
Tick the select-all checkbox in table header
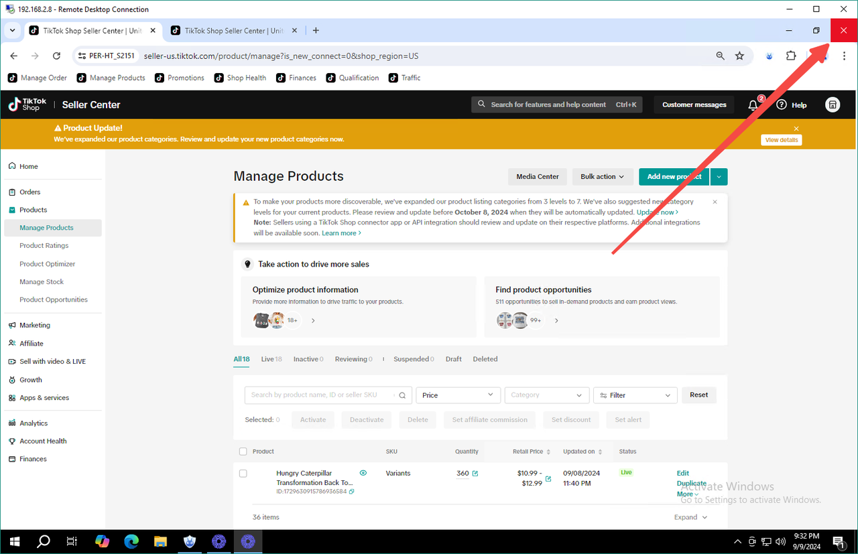pyautogui.click(x=243, y=452)
